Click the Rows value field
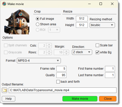Viewport: 122px width, 107px height. click(42, 52)
